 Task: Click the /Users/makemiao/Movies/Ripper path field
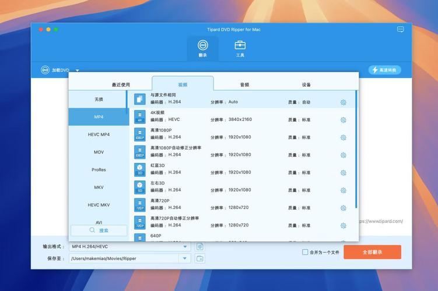[124, 258]
